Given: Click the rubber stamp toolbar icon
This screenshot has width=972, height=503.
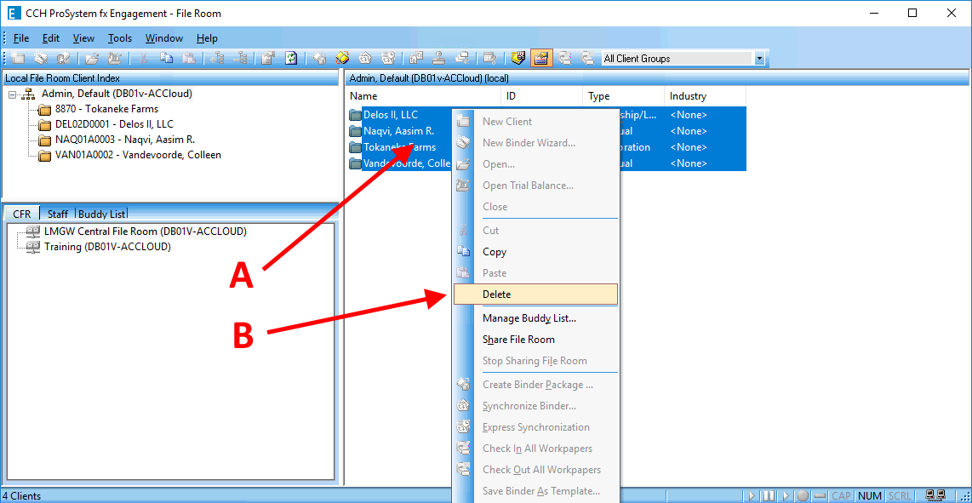Looking at the screenshot, I should [x=439, y=59].
